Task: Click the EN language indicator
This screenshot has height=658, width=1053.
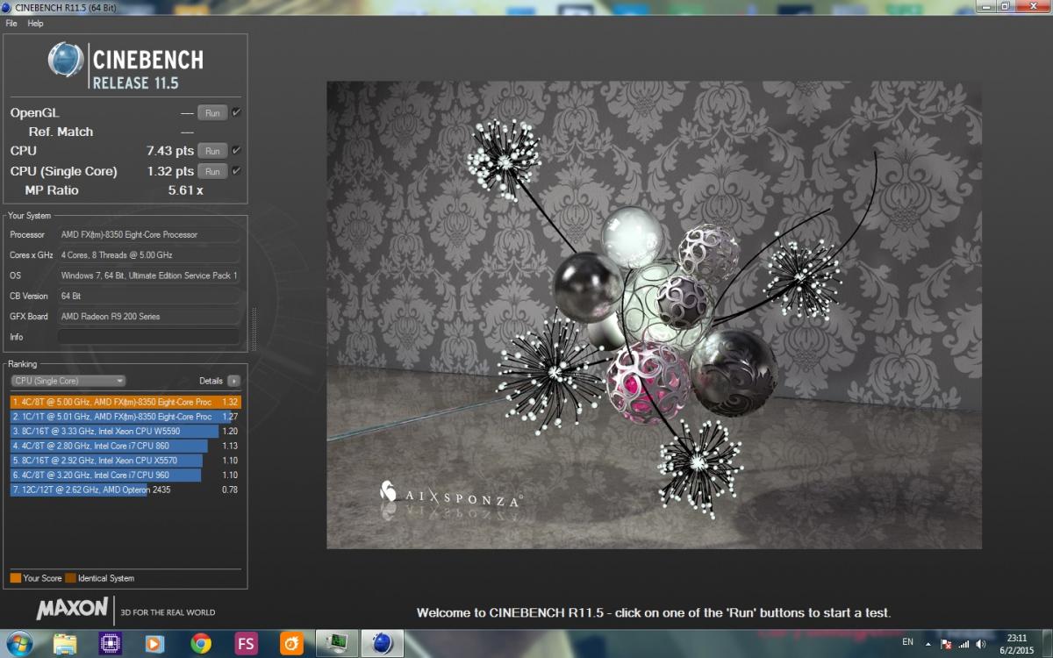Action: click(x=907, y=643)
